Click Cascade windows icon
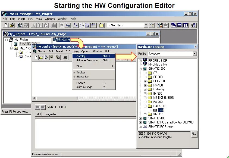Screen dimensions: 229x158 click(x=174, y=25)
